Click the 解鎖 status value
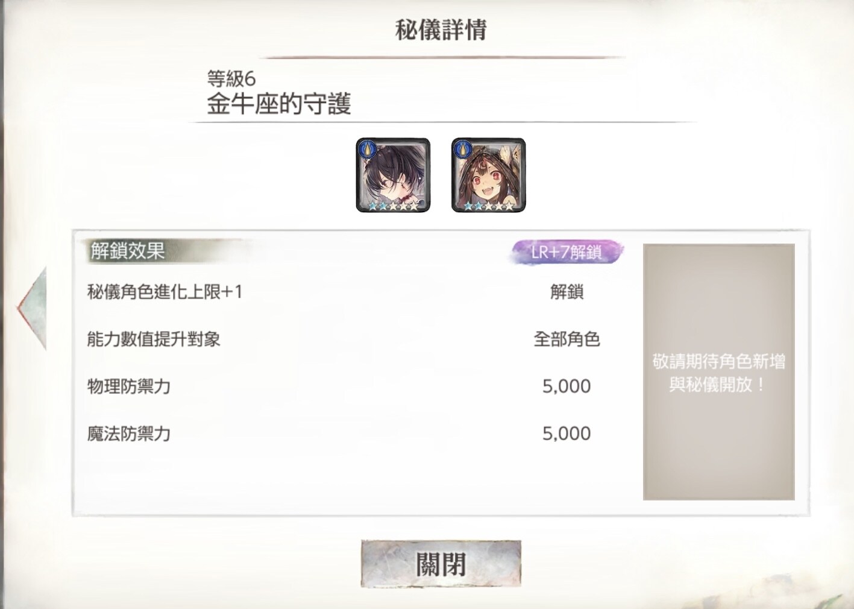The width and height of the screenshot is (854, 609). [x=567, y=292]
